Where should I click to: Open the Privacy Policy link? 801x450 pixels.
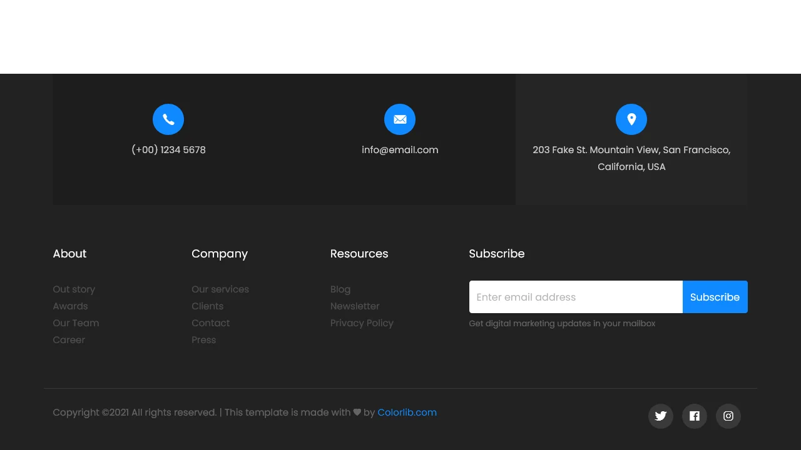point(362,323)
